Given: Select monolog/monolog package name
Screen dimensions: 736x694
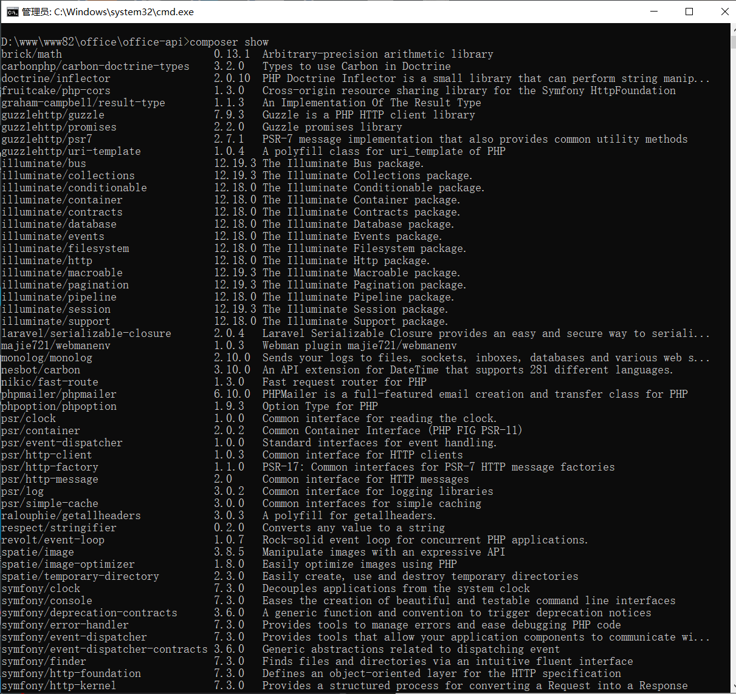Looking at the screenshot, I should pyautogui.click(x=47, y=358).
